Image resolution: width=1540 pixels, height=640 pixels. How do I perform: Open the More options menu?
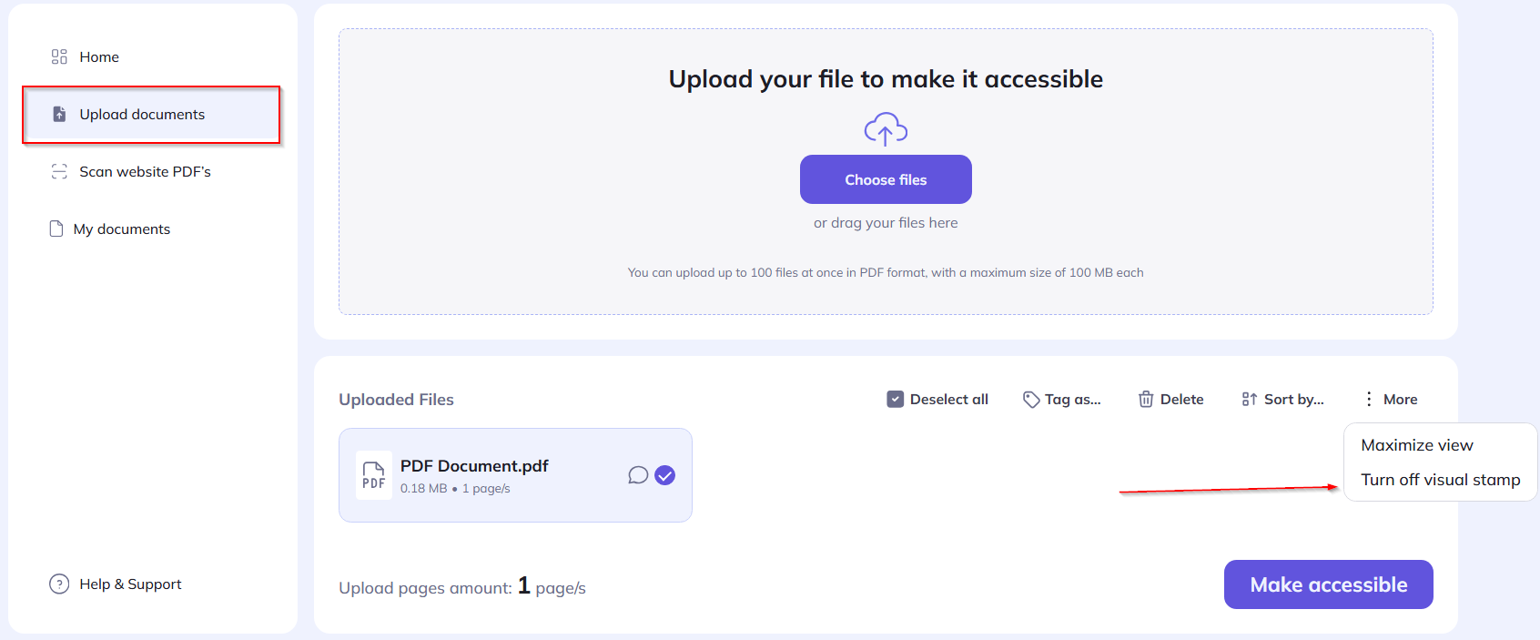tap(1391, 399)
